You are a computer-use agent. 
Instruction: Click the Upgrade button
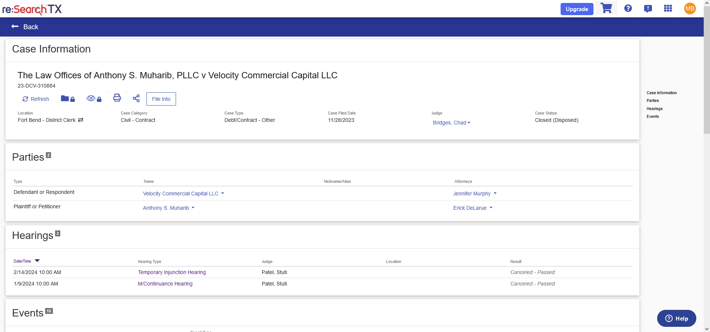[x=577, y=9]
